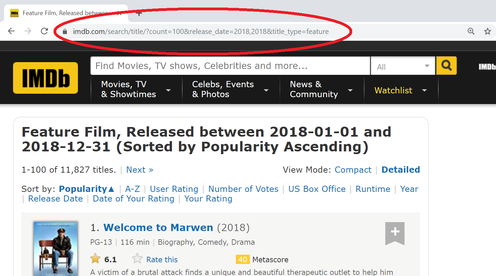496x276 pixels.
Task: Bookmark this page with the star icon
Action: point(487,32)
